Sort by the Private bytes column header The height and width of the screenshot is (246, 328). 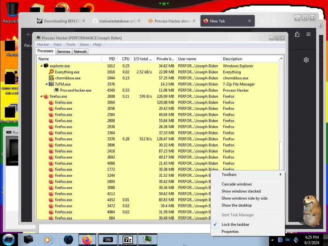pyautogui.click(x=166, y=59)
